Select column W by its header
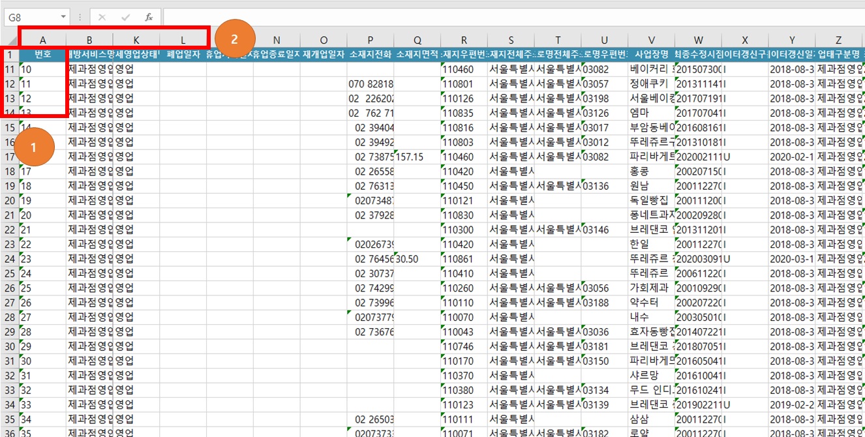This screenshot has height=437, width=865. [699, 40]
